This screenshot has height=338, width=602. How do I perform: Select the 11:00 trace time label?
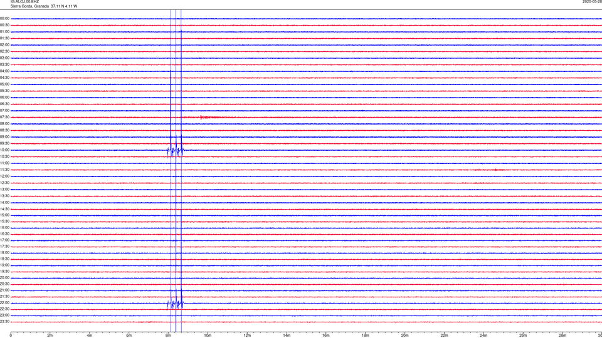(x=4, y=163)
